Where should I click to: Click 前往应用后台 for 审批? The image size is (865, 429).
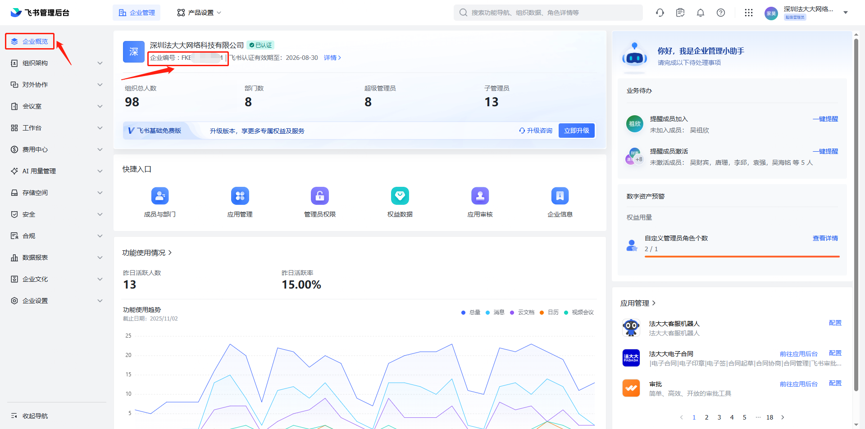click(x=799, y=384)
